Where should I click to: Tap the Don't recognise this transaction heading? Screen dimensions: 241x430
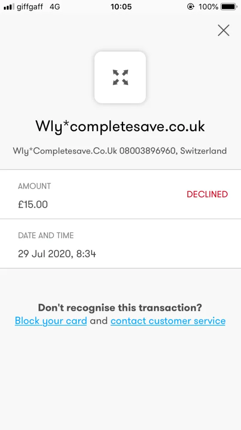tap(120, 307)
